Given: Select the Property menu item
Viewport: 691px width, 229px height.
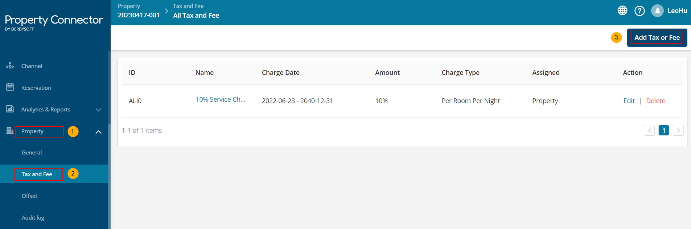Looking at the screenshot, I should click(x=32, y=131).
